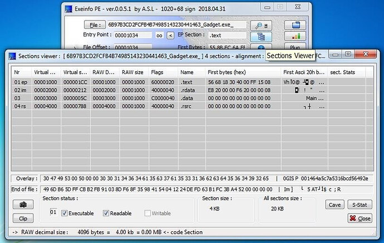Click the Cave button
The image size is (384, 243).
tap(334, 205)
